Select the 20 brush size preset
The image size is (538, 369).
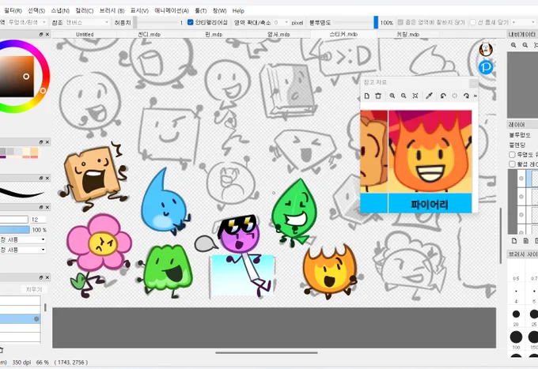[x=516, y=316]
